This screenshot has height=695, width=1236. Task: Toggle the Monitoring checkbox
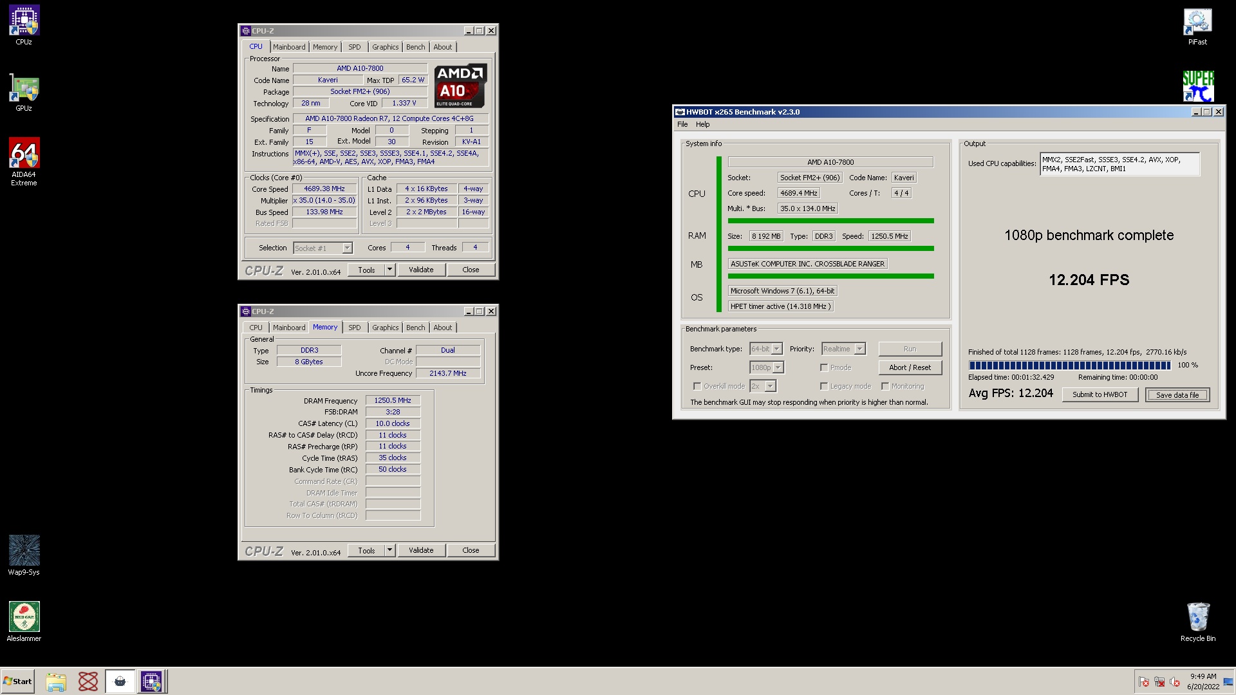pyautogui.click(x=885, y=386)
